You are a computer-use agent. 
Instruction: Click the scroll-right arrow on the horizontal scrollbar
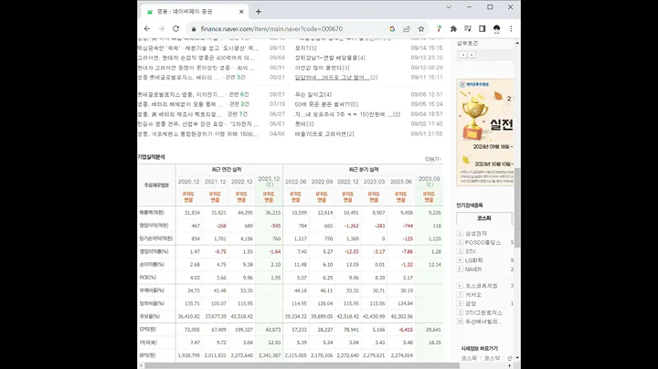[510, 365]
